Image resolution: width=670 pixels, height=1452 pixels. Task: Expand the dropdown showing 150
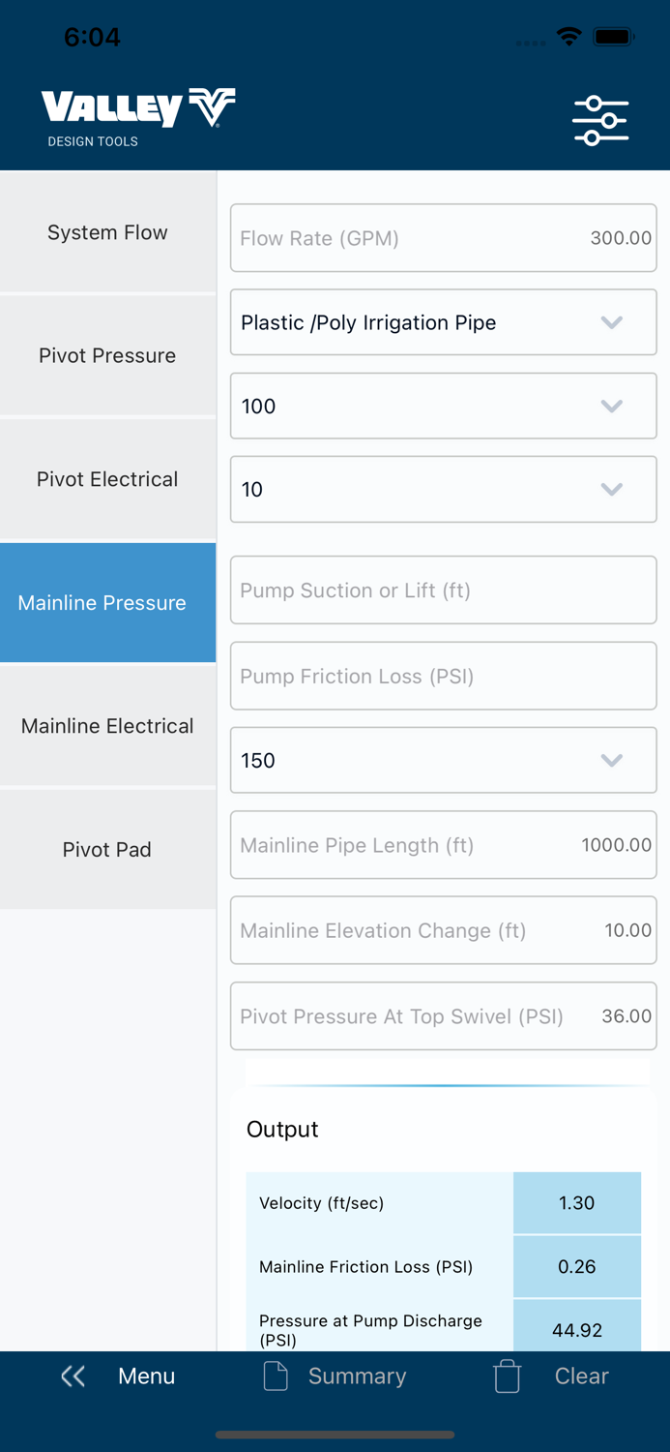coord(443,760)
